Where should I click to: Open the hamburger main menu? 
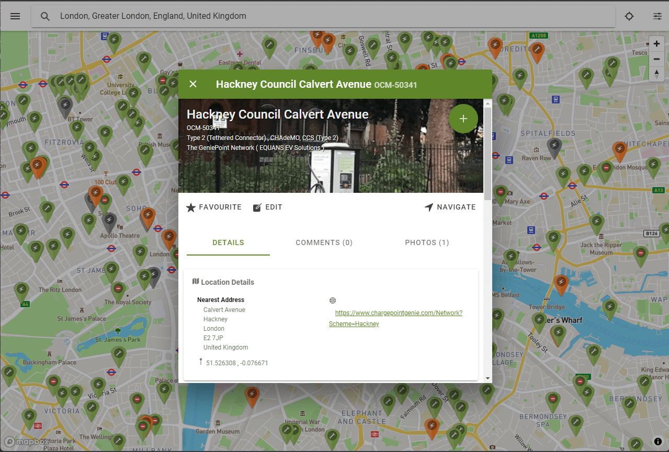(x=15, y=16)
